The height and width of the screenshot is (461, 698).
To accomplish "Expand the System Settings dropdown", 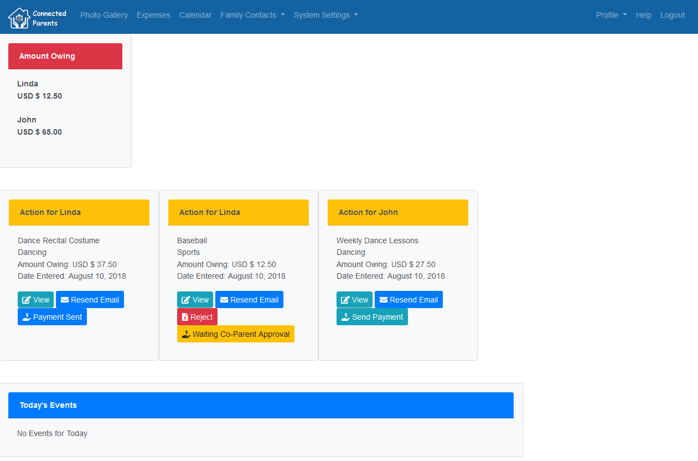I will pos(326,15).
